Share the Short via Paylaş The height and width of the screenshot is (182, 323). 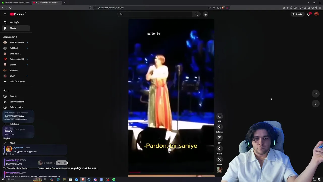click(x=220, y=149)
